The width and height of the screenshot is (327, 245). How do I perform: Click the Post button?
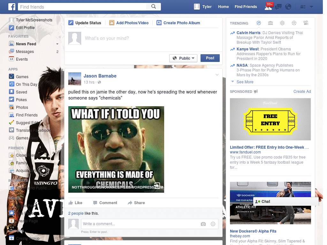coord(210,58)
